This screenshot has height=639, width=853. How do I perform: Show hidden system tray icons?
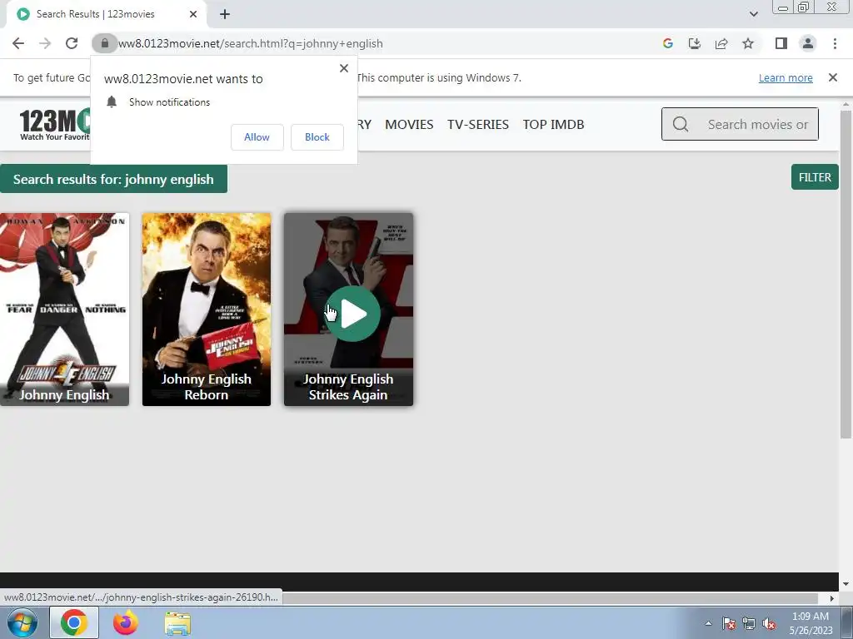pyautogui.click(x=708, y=623)
